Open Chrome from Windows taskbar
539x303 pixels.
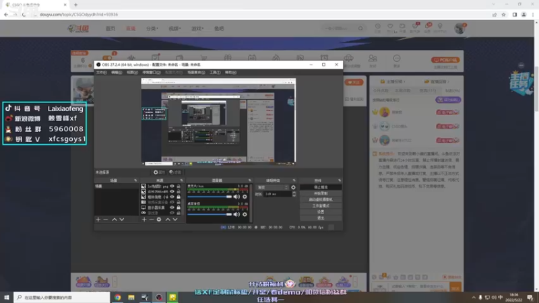tap(117, 298)
